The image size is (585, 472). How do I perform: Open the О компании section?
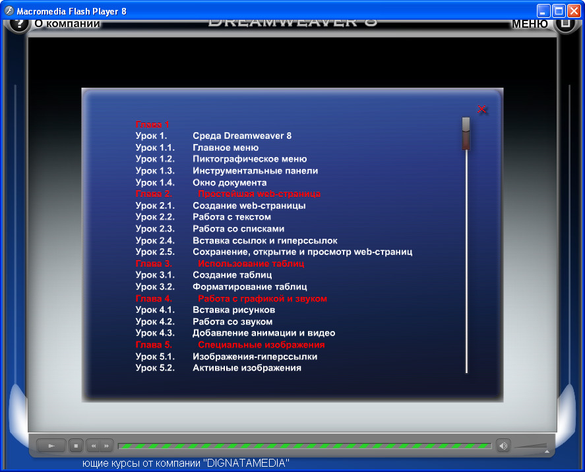67,24
